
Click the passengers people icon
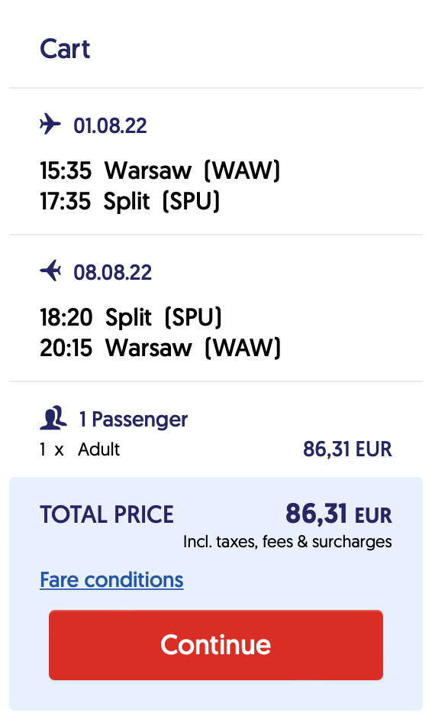(x=53, y=417)
